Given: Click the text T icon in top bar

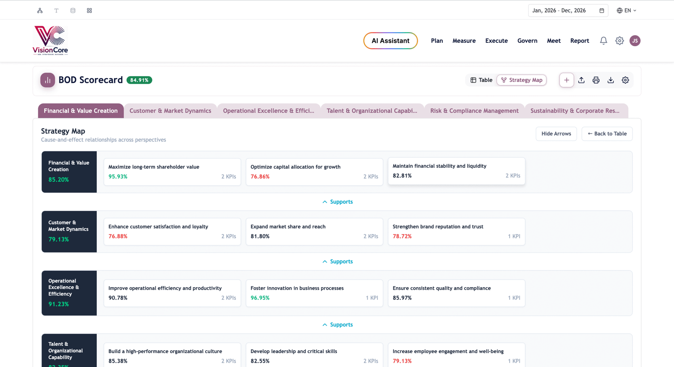Looking at the screenshot, I should (x=56, y=11).
